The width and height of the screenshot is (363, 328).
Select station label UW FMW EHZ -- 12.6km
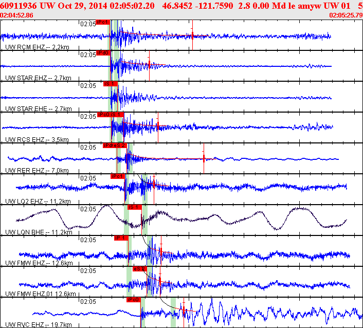tap(39, 263)
